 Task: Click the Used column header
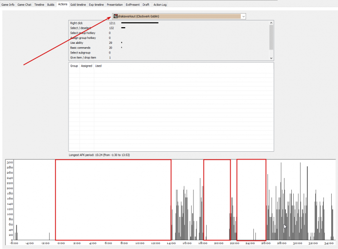click(98, 66)
